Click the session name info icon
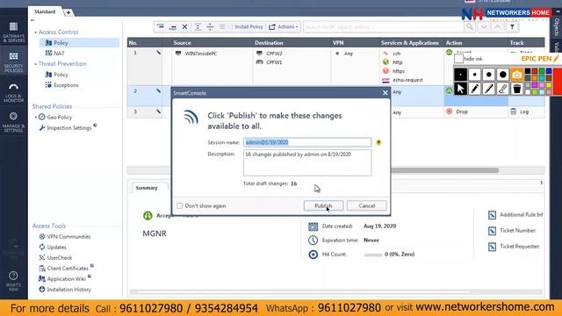562x316 pixels. click(378, 142)
